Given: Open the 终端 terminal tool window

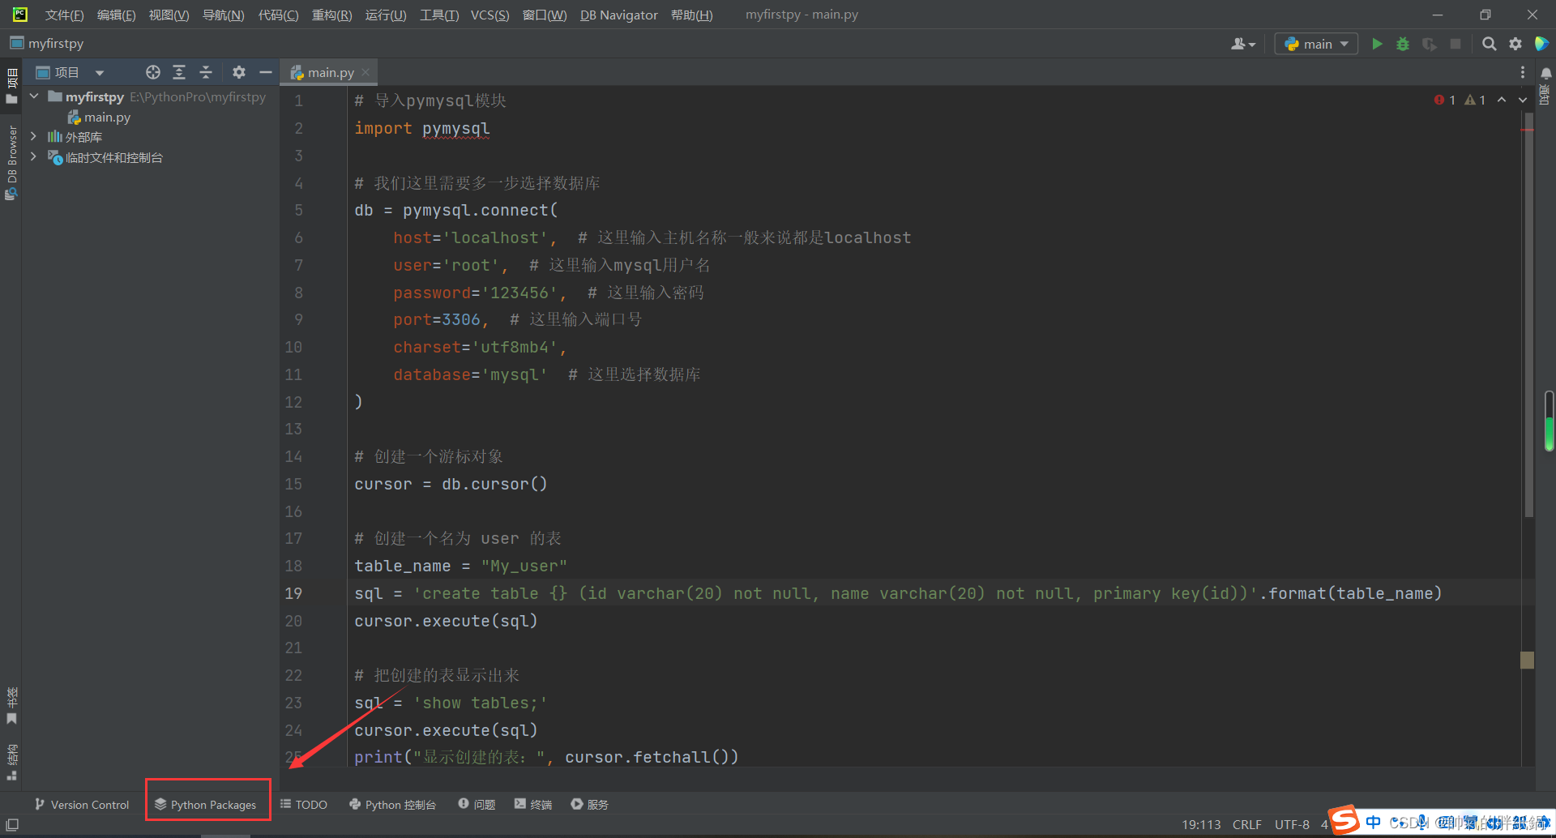Looking at the screenshot, I should coord(532,804).
